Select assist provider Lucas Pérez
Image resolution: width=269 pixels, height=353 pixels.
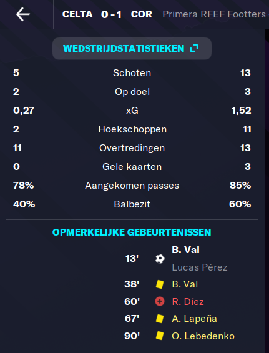(x=200, y=267)
